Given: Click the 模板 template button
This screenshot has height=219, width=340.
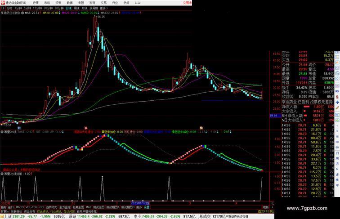Looking at the screenshot, I should click(266, 207).
